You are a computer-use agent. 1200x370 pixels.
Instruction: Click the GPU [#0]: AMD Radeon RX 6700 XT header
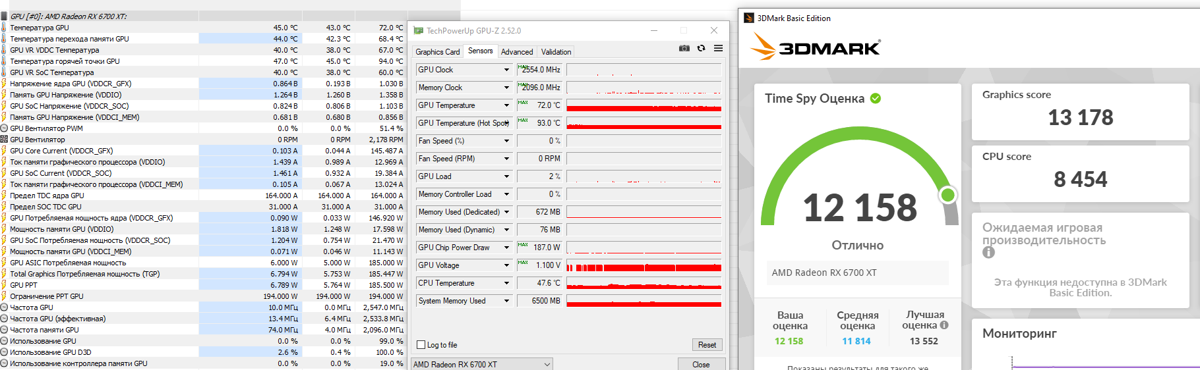[69, 16]
